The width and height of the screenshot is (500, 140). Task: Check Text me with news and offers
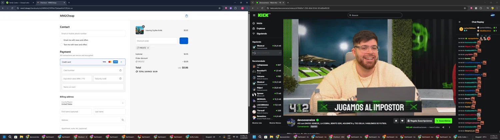point(62,44)
